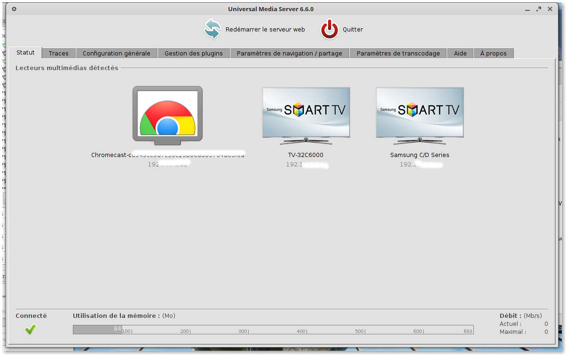Screen dimensions: 566x355
Task: Switch to the Traces tab
Action: 59,53
